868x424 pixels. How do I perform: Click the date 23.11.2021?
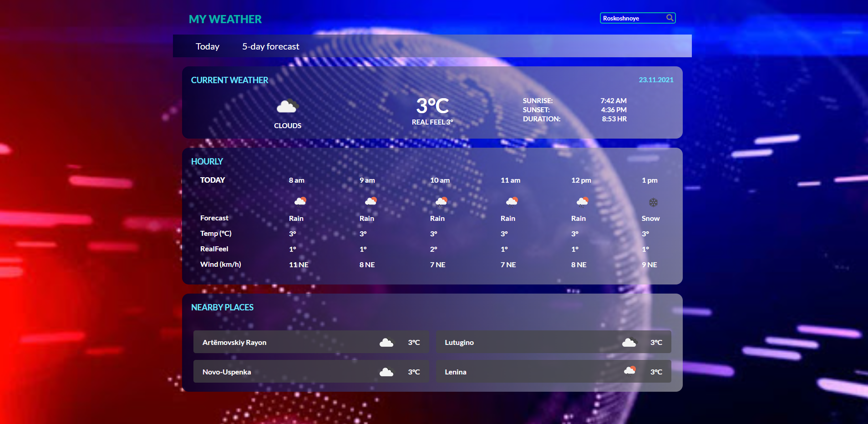point(656,80)
